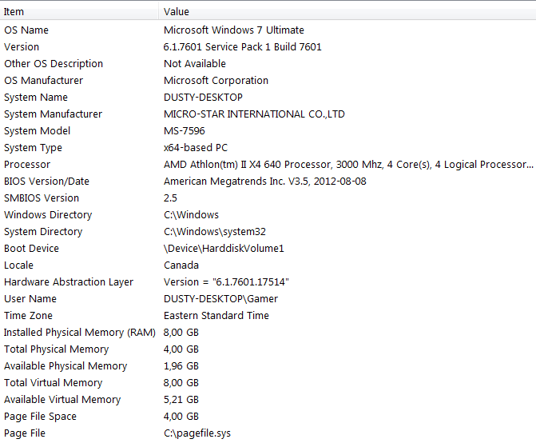Select the Time Zone row
This screenshot has width=536, height=443.
click(x=268, y=315)
